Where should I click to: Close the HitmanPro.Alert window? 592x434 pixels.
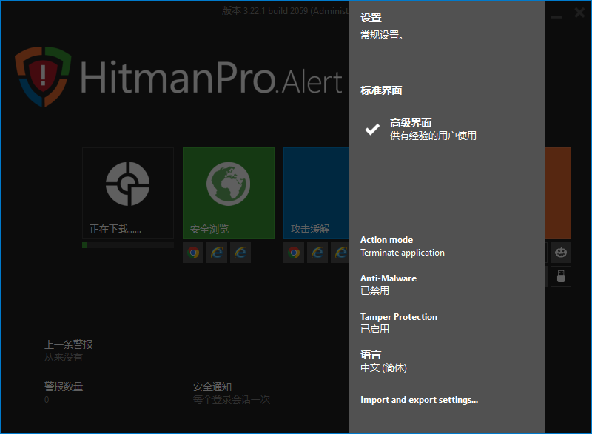pyautogui.click(x=579, y=13)
